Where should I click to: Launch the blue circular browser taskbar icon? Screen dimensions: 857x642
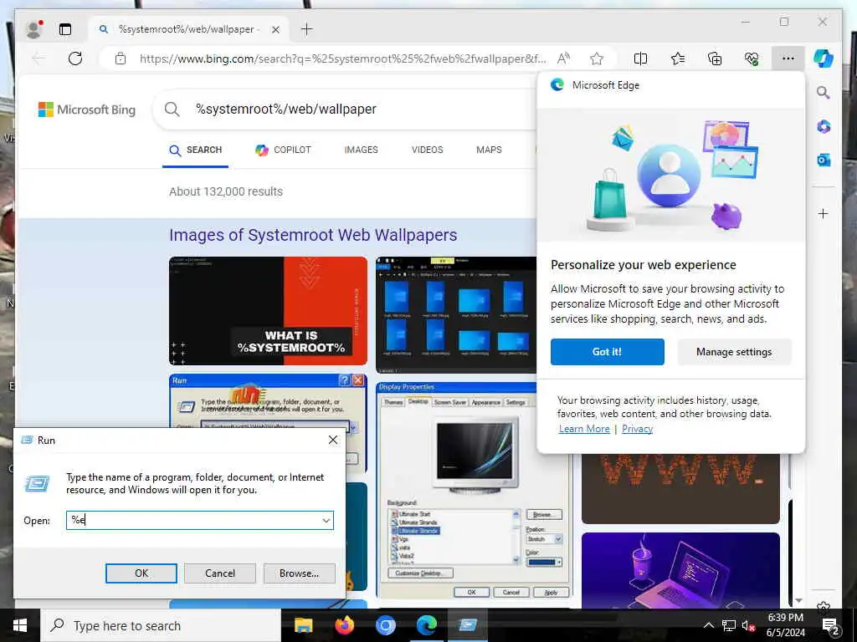pos(385,625)
